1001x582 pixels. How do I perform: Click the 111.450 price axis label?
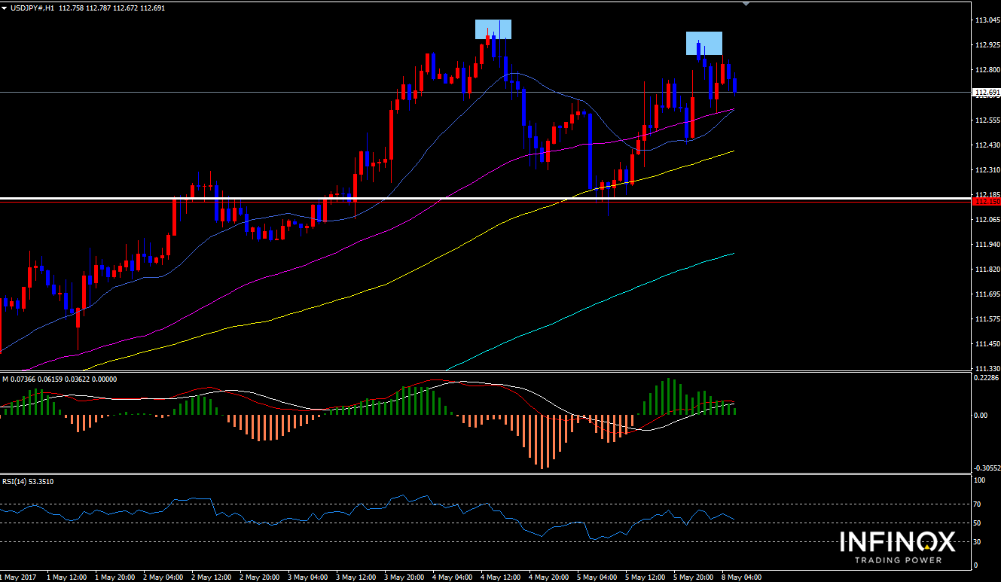pos(986,343)
